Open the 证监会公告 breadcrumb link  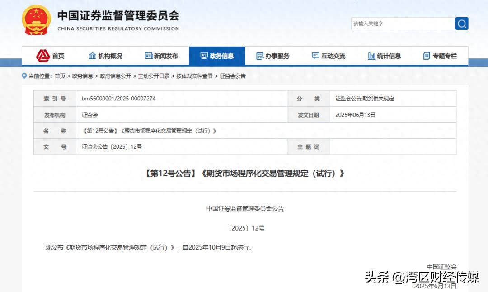(x=232, y=76)
